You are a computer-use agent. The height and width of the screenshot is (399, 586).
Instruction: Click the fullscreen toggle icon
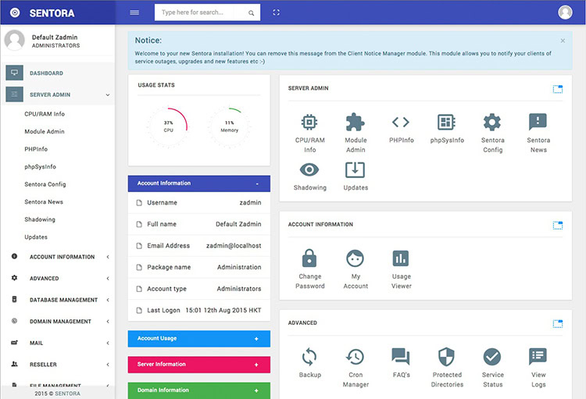276,12
